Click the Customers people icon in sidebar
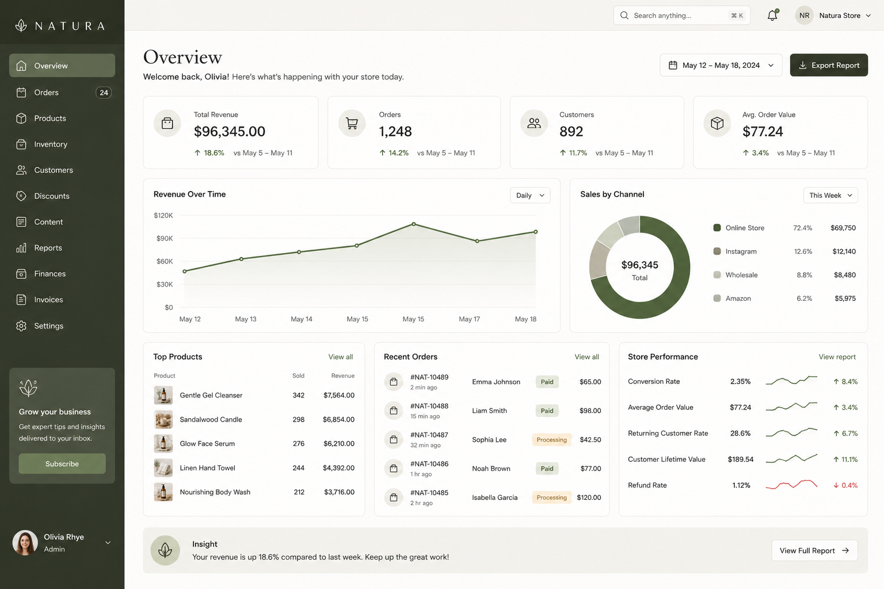The image size is (884, 589). click(x=21, y=170)
